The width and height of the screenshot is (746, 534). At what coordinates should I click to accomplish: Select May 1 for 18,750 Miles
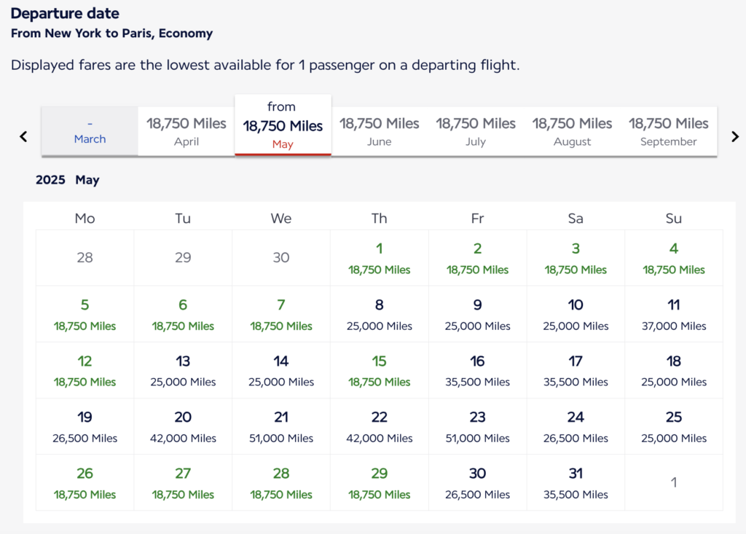380,258
